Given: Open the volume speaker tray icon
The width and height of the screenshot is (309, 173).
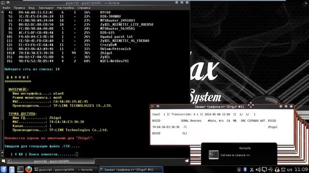Looking at the screenshot, I should coord(258,170).
